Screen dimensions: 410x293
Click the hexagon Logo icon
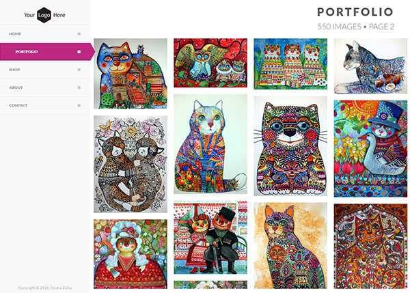[44, 14]
